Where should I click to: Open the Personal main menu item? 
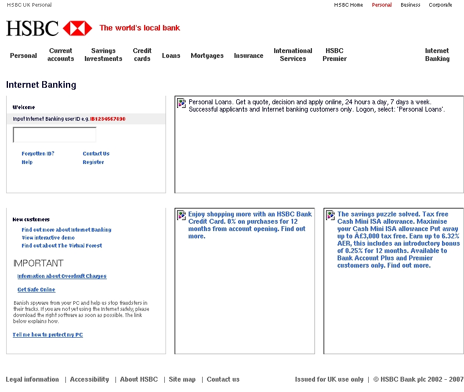pyautogui.click(x=23, y=55)
